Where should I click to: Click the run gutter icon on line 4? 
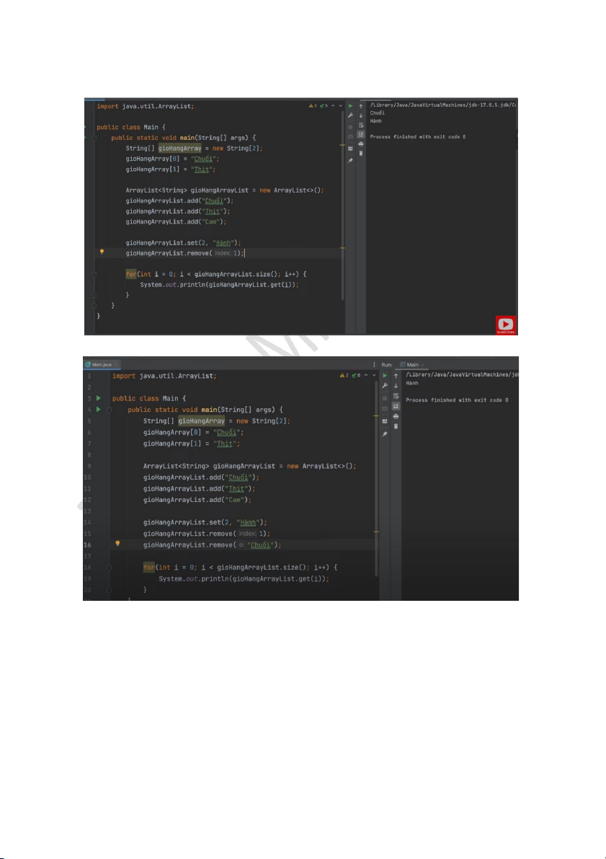98,410
